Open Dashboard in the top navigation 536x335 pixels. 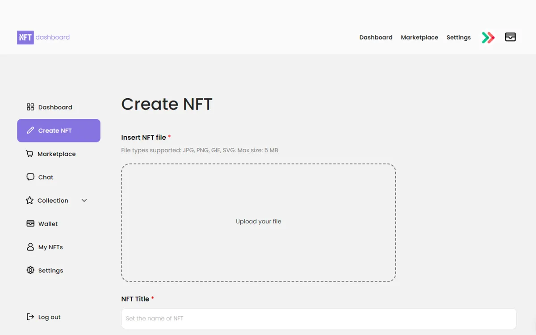click(x=376, y=38)
